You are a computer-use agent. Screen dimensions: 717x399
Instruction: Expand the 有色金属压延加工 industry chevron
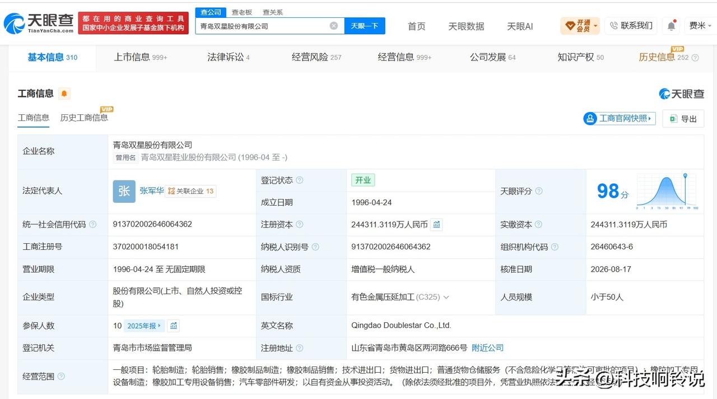pos(446,298)
